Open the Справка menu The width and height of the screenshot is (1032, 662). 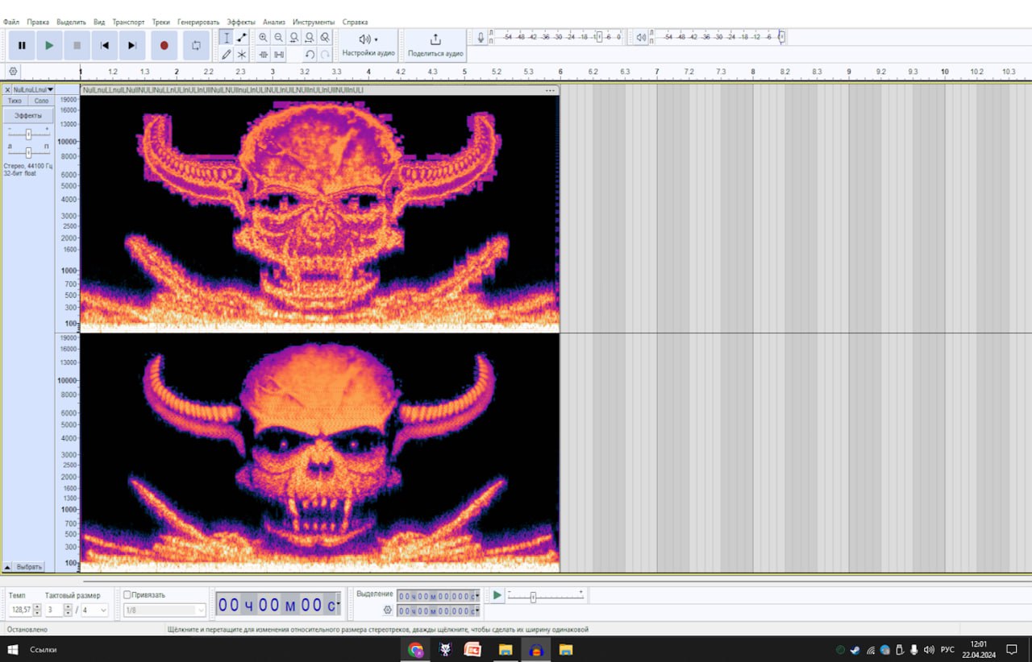coord(355,22)
